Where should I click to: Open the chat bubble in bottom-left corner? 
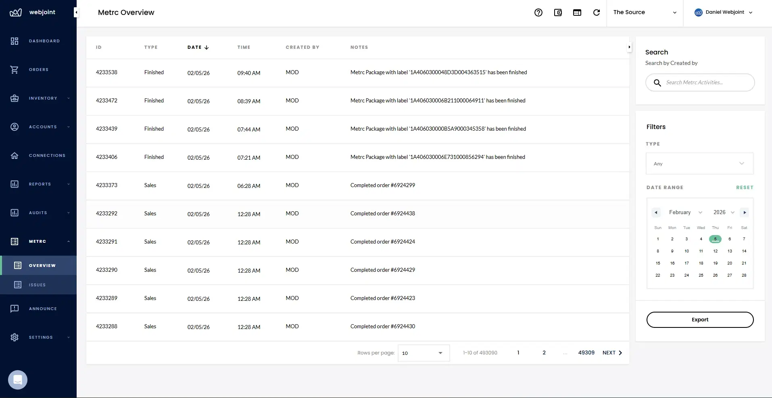17,379
